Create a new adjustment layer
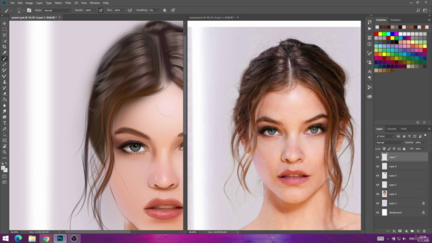 tap(406, 231)
